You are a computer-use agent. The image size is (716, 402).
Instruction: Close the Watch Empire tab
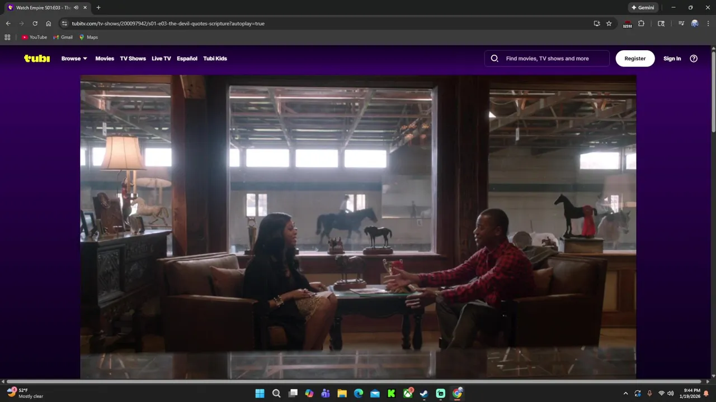[x=85, y=7]
